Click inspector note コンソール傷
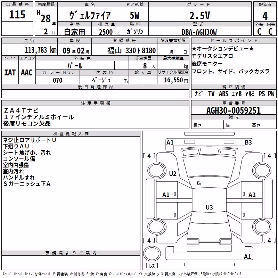Viewport: 278px width, 278px height. point(19,159)
